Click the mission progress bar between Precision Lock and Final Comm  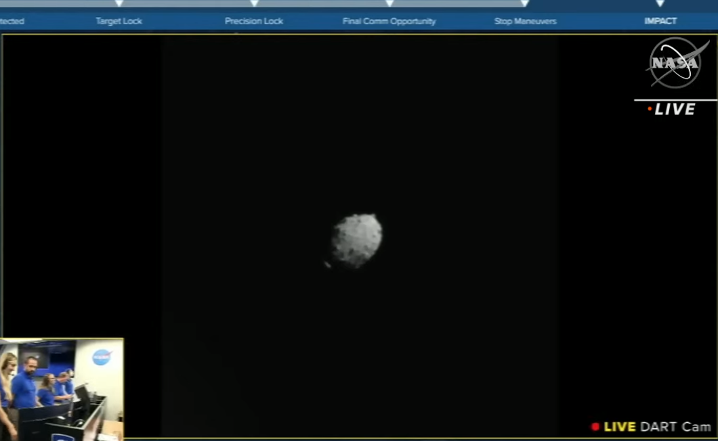pos(322,3)
